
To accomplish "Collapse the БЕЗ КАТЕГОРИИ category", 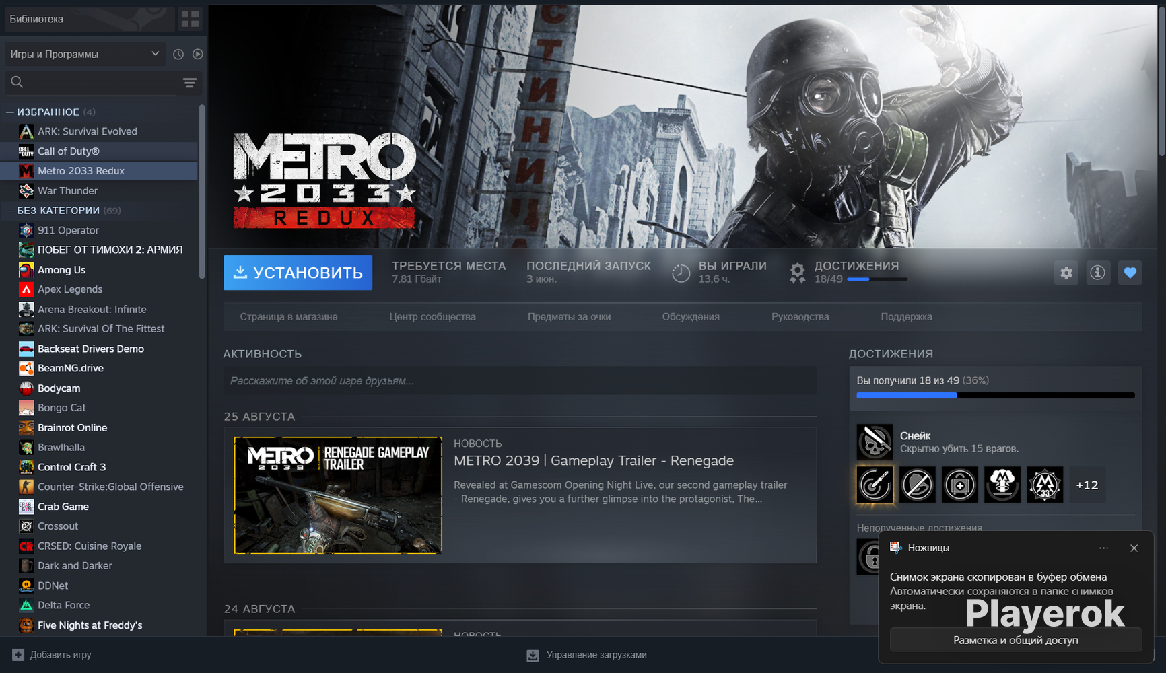I will 10,211.
